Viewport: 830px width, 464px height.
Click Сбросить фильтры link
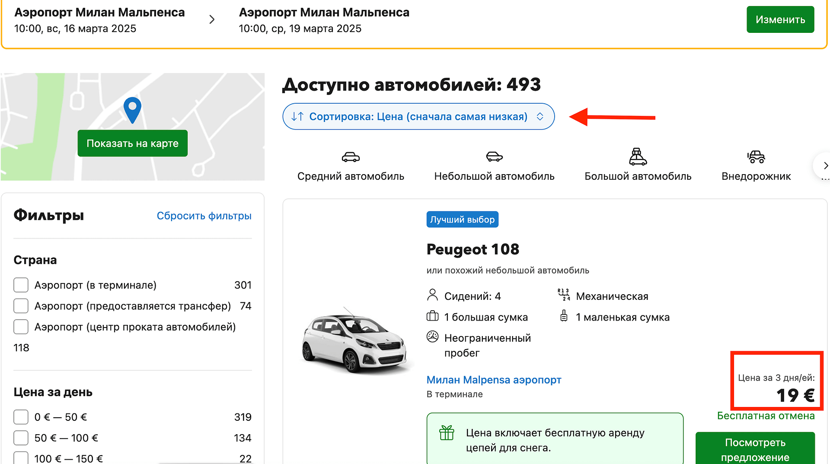[x=204, y=216]
